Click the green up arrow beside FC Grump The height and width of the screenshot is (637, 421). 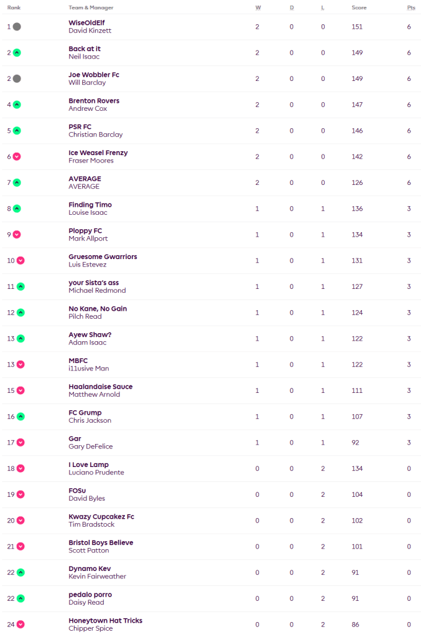tap(21, 417)
